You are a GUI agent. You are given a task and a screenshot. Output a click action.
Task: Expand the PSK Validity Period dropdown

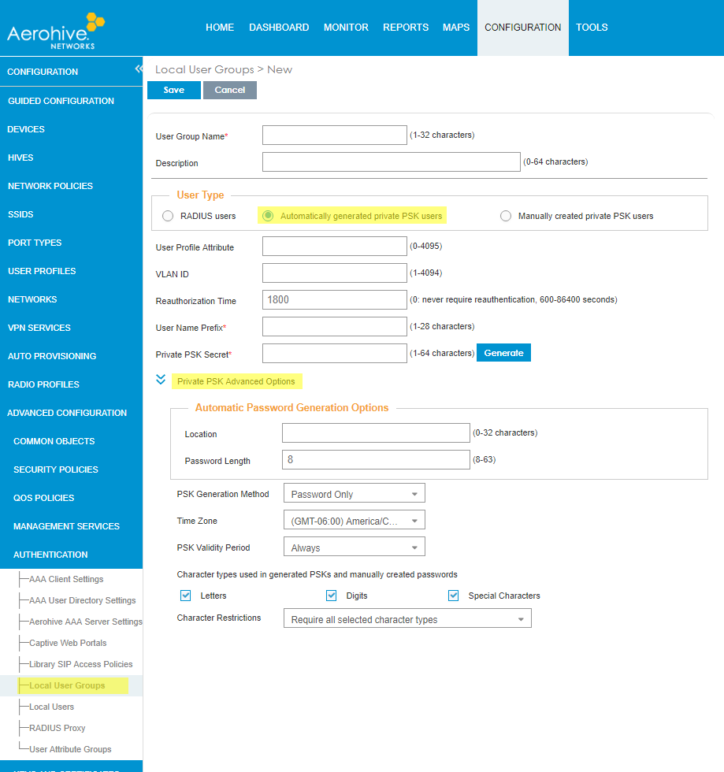pyautogui.click(x=354, y=547)
